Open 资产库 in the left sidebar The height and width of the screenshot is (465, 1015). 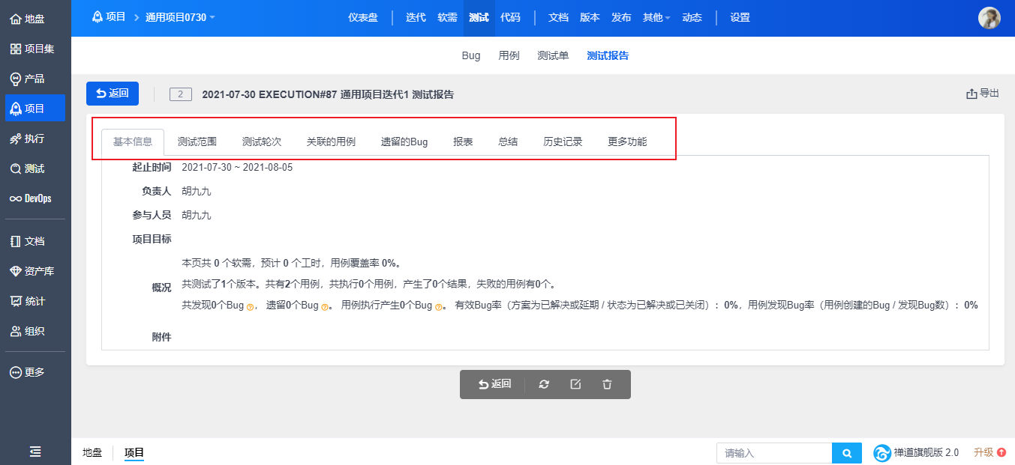35,271
